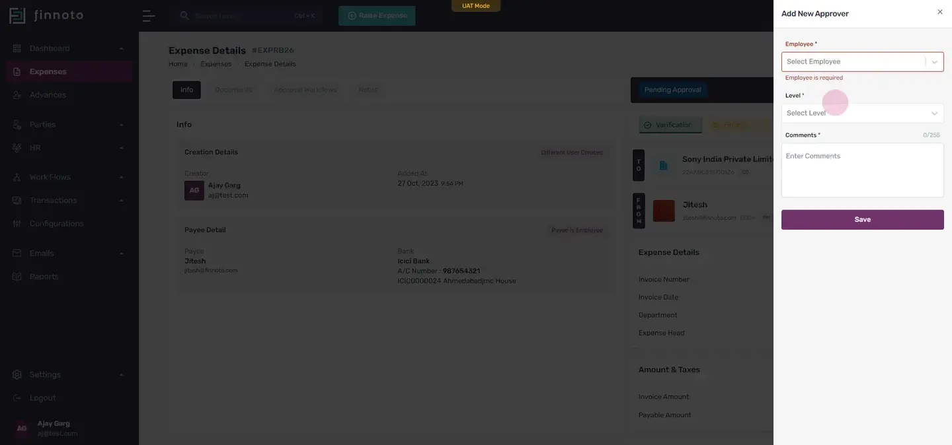Viewport: 952px width, 445px height.
Task: Click the Pending Approval status button
Action: click(x=672, y=90)
